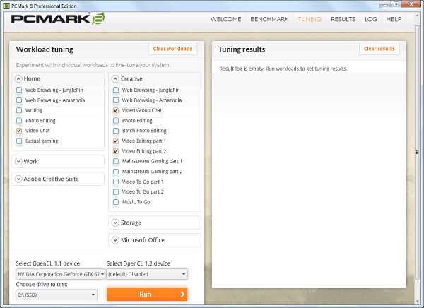Go to the WELCOME tab
This screenshot has width=424, height=308.
[x=226, y=19]
